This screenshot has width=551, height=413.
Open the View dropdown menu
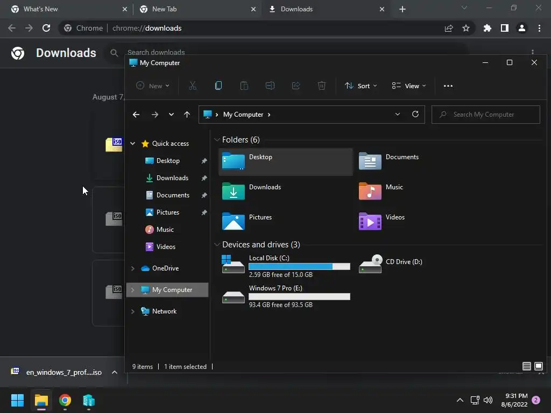[409, 86]
